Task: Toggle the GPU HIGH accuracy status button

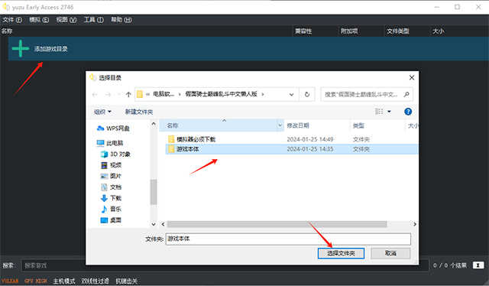Action: click(36, 281)
